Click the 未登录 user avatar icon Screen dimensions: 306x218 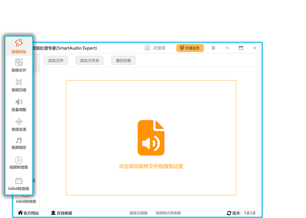(148, 48)
